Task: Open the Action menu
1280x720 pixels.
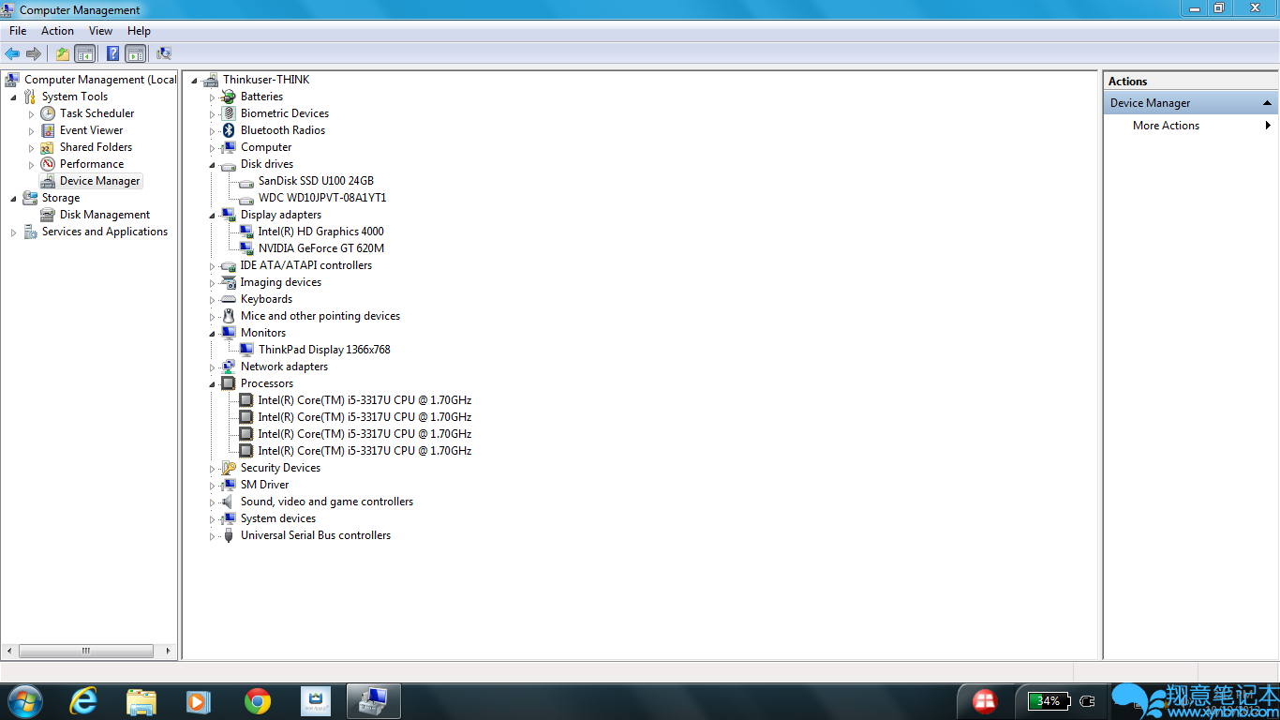Action: click(57, 31)
